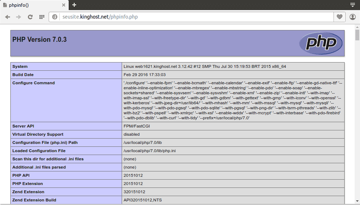Click 20151012 in the PHP Extension row
The height and width of the screenshot is (205, 360).
133,184
